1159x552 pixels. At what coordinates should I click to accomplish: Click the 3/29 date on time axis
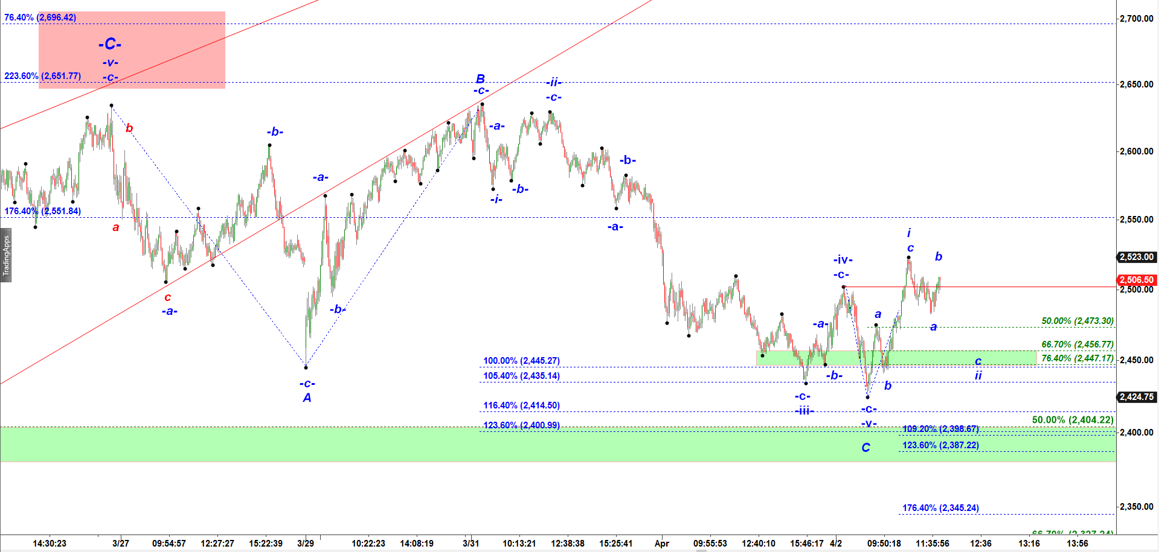tap(306, 543)
